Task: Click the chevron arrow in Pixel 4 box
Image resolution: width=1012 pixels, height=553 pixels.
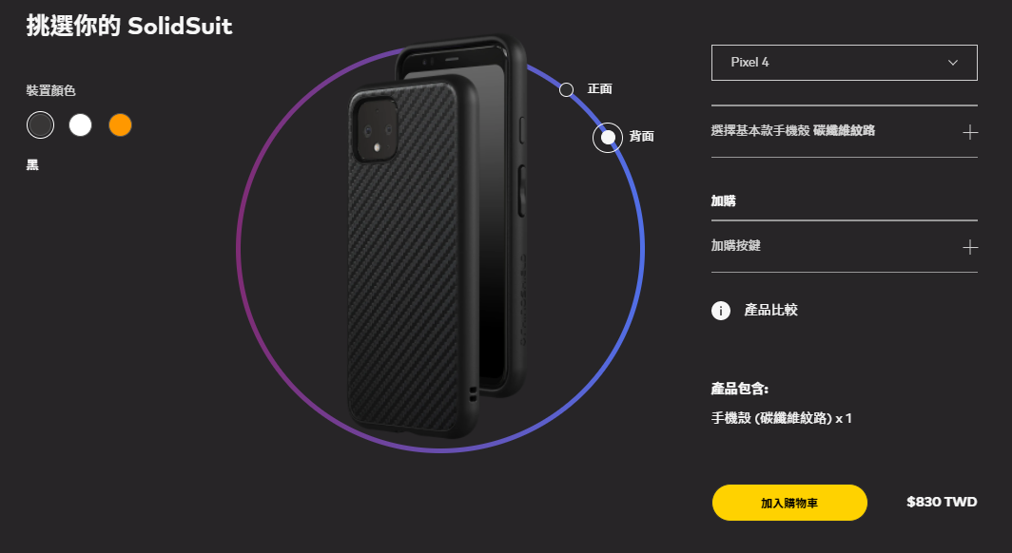Action: (953, 63)
